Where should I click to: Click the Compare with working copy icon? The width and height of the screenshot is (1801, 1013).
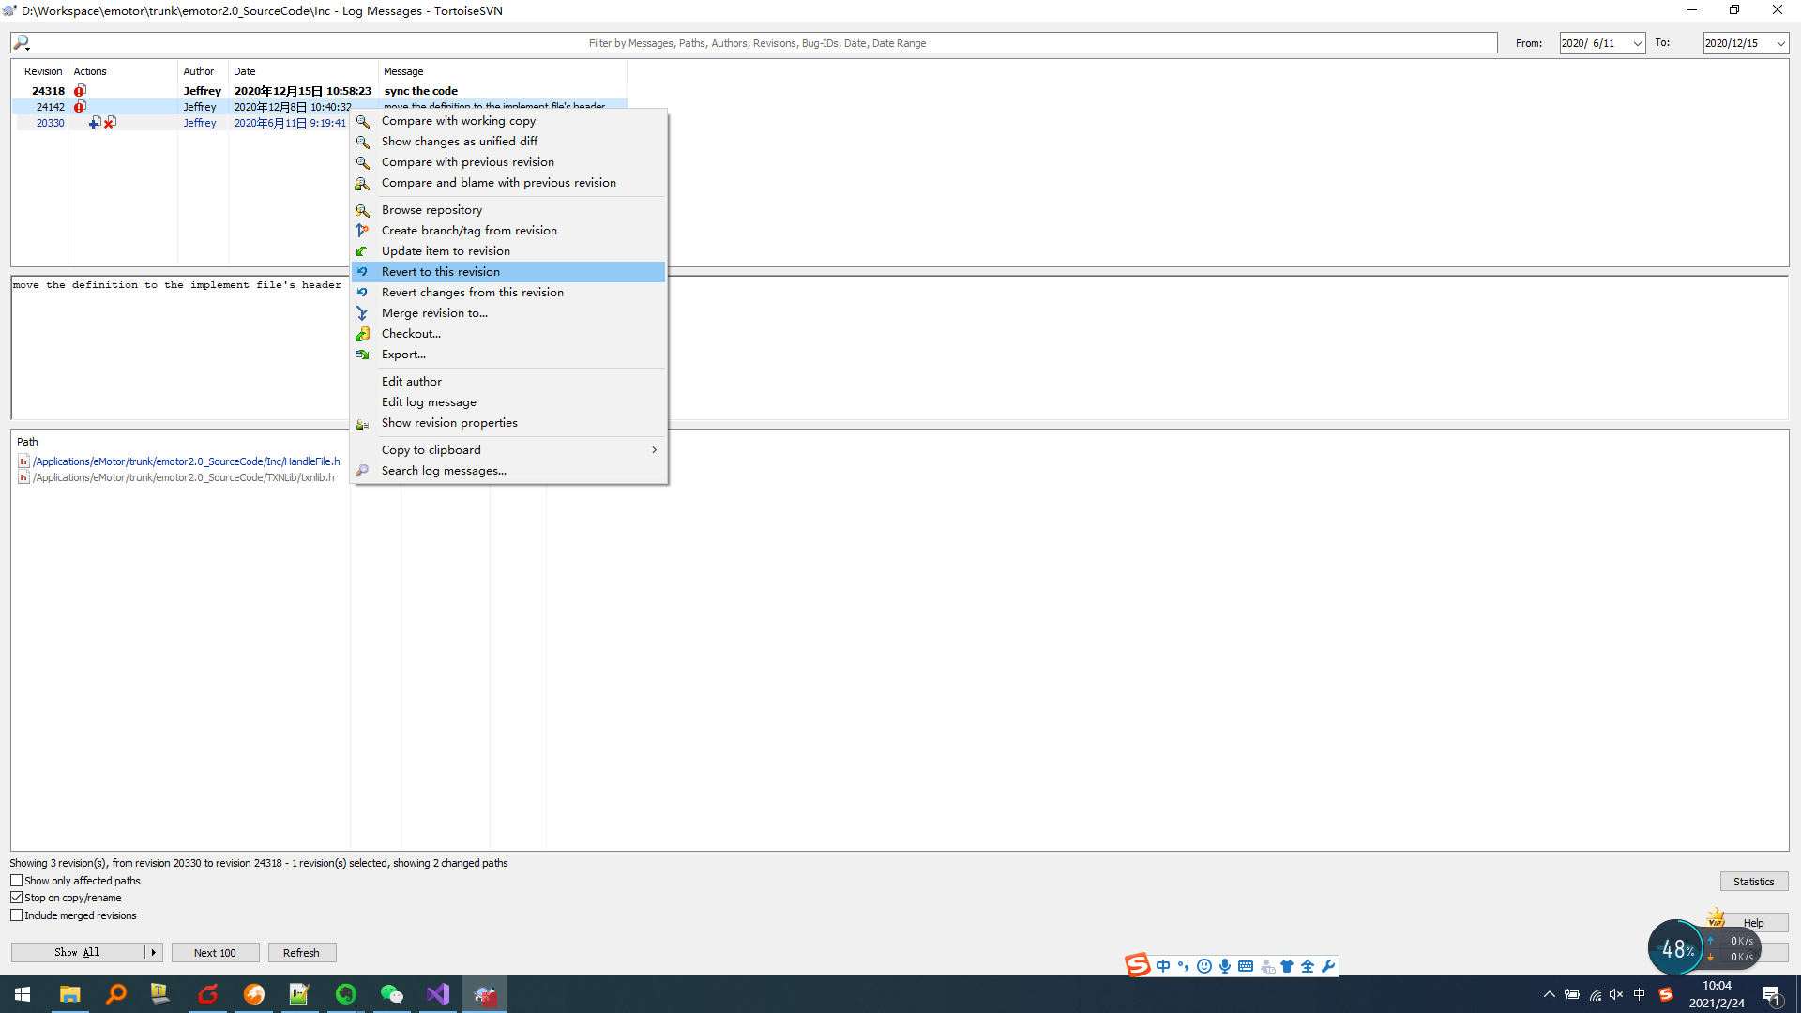pyautogui.click(x=362, y=120)
